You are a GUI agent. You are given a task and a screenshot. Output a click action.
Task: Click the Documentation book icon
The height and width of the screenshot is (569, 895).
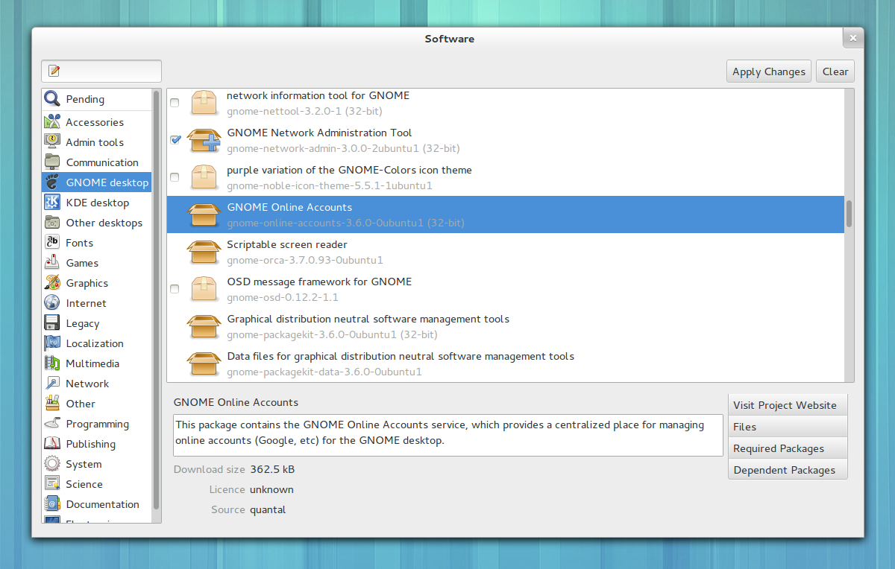click(52, 503)
